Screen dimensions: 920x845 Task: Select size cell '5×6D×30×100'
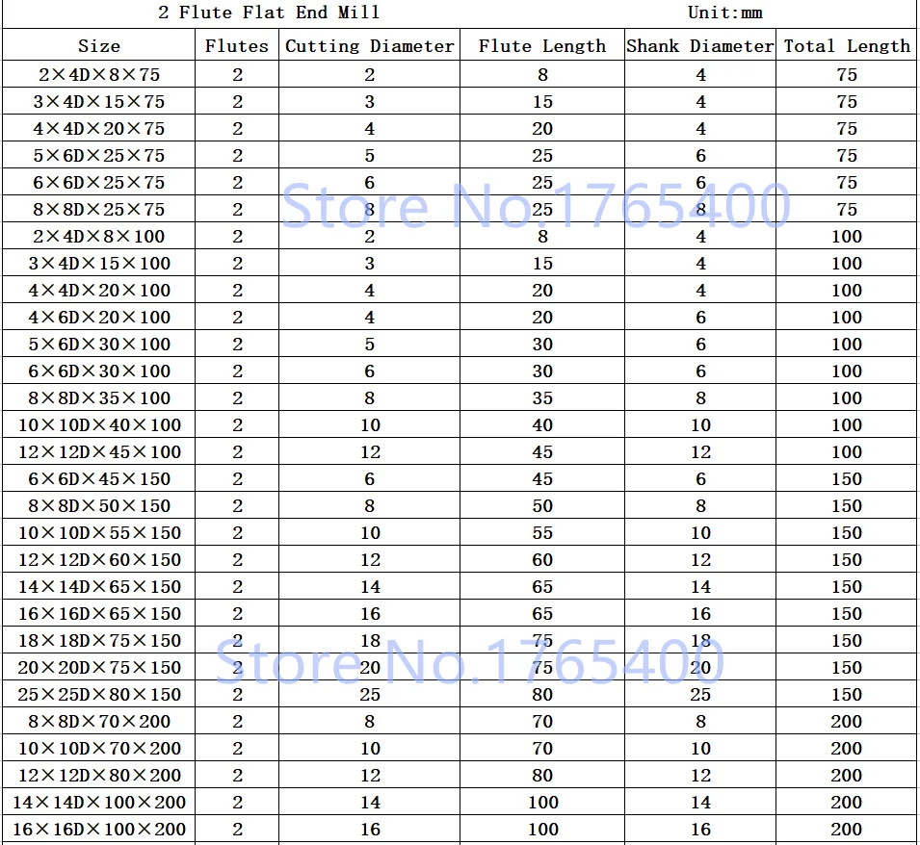pos(98,344)
